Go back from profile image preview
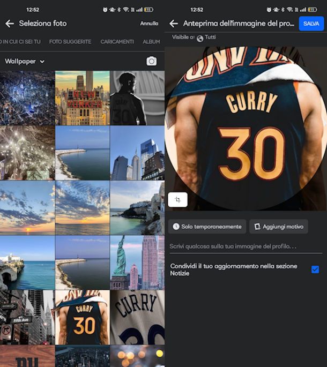This screenshot has width=327, height=367. click(174, 24)
